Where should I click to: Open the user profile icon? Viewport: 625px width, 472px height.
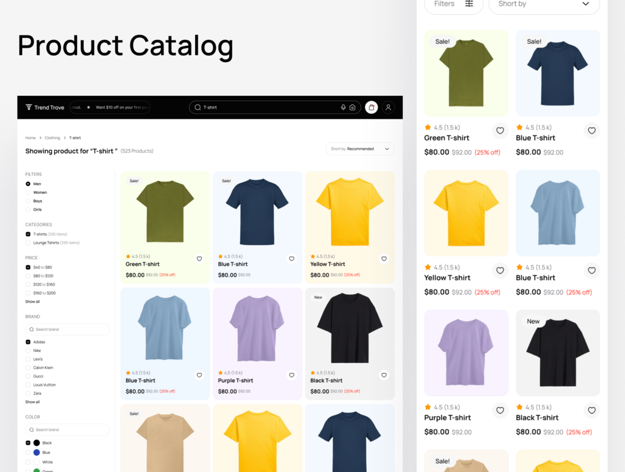click(388, 107)
